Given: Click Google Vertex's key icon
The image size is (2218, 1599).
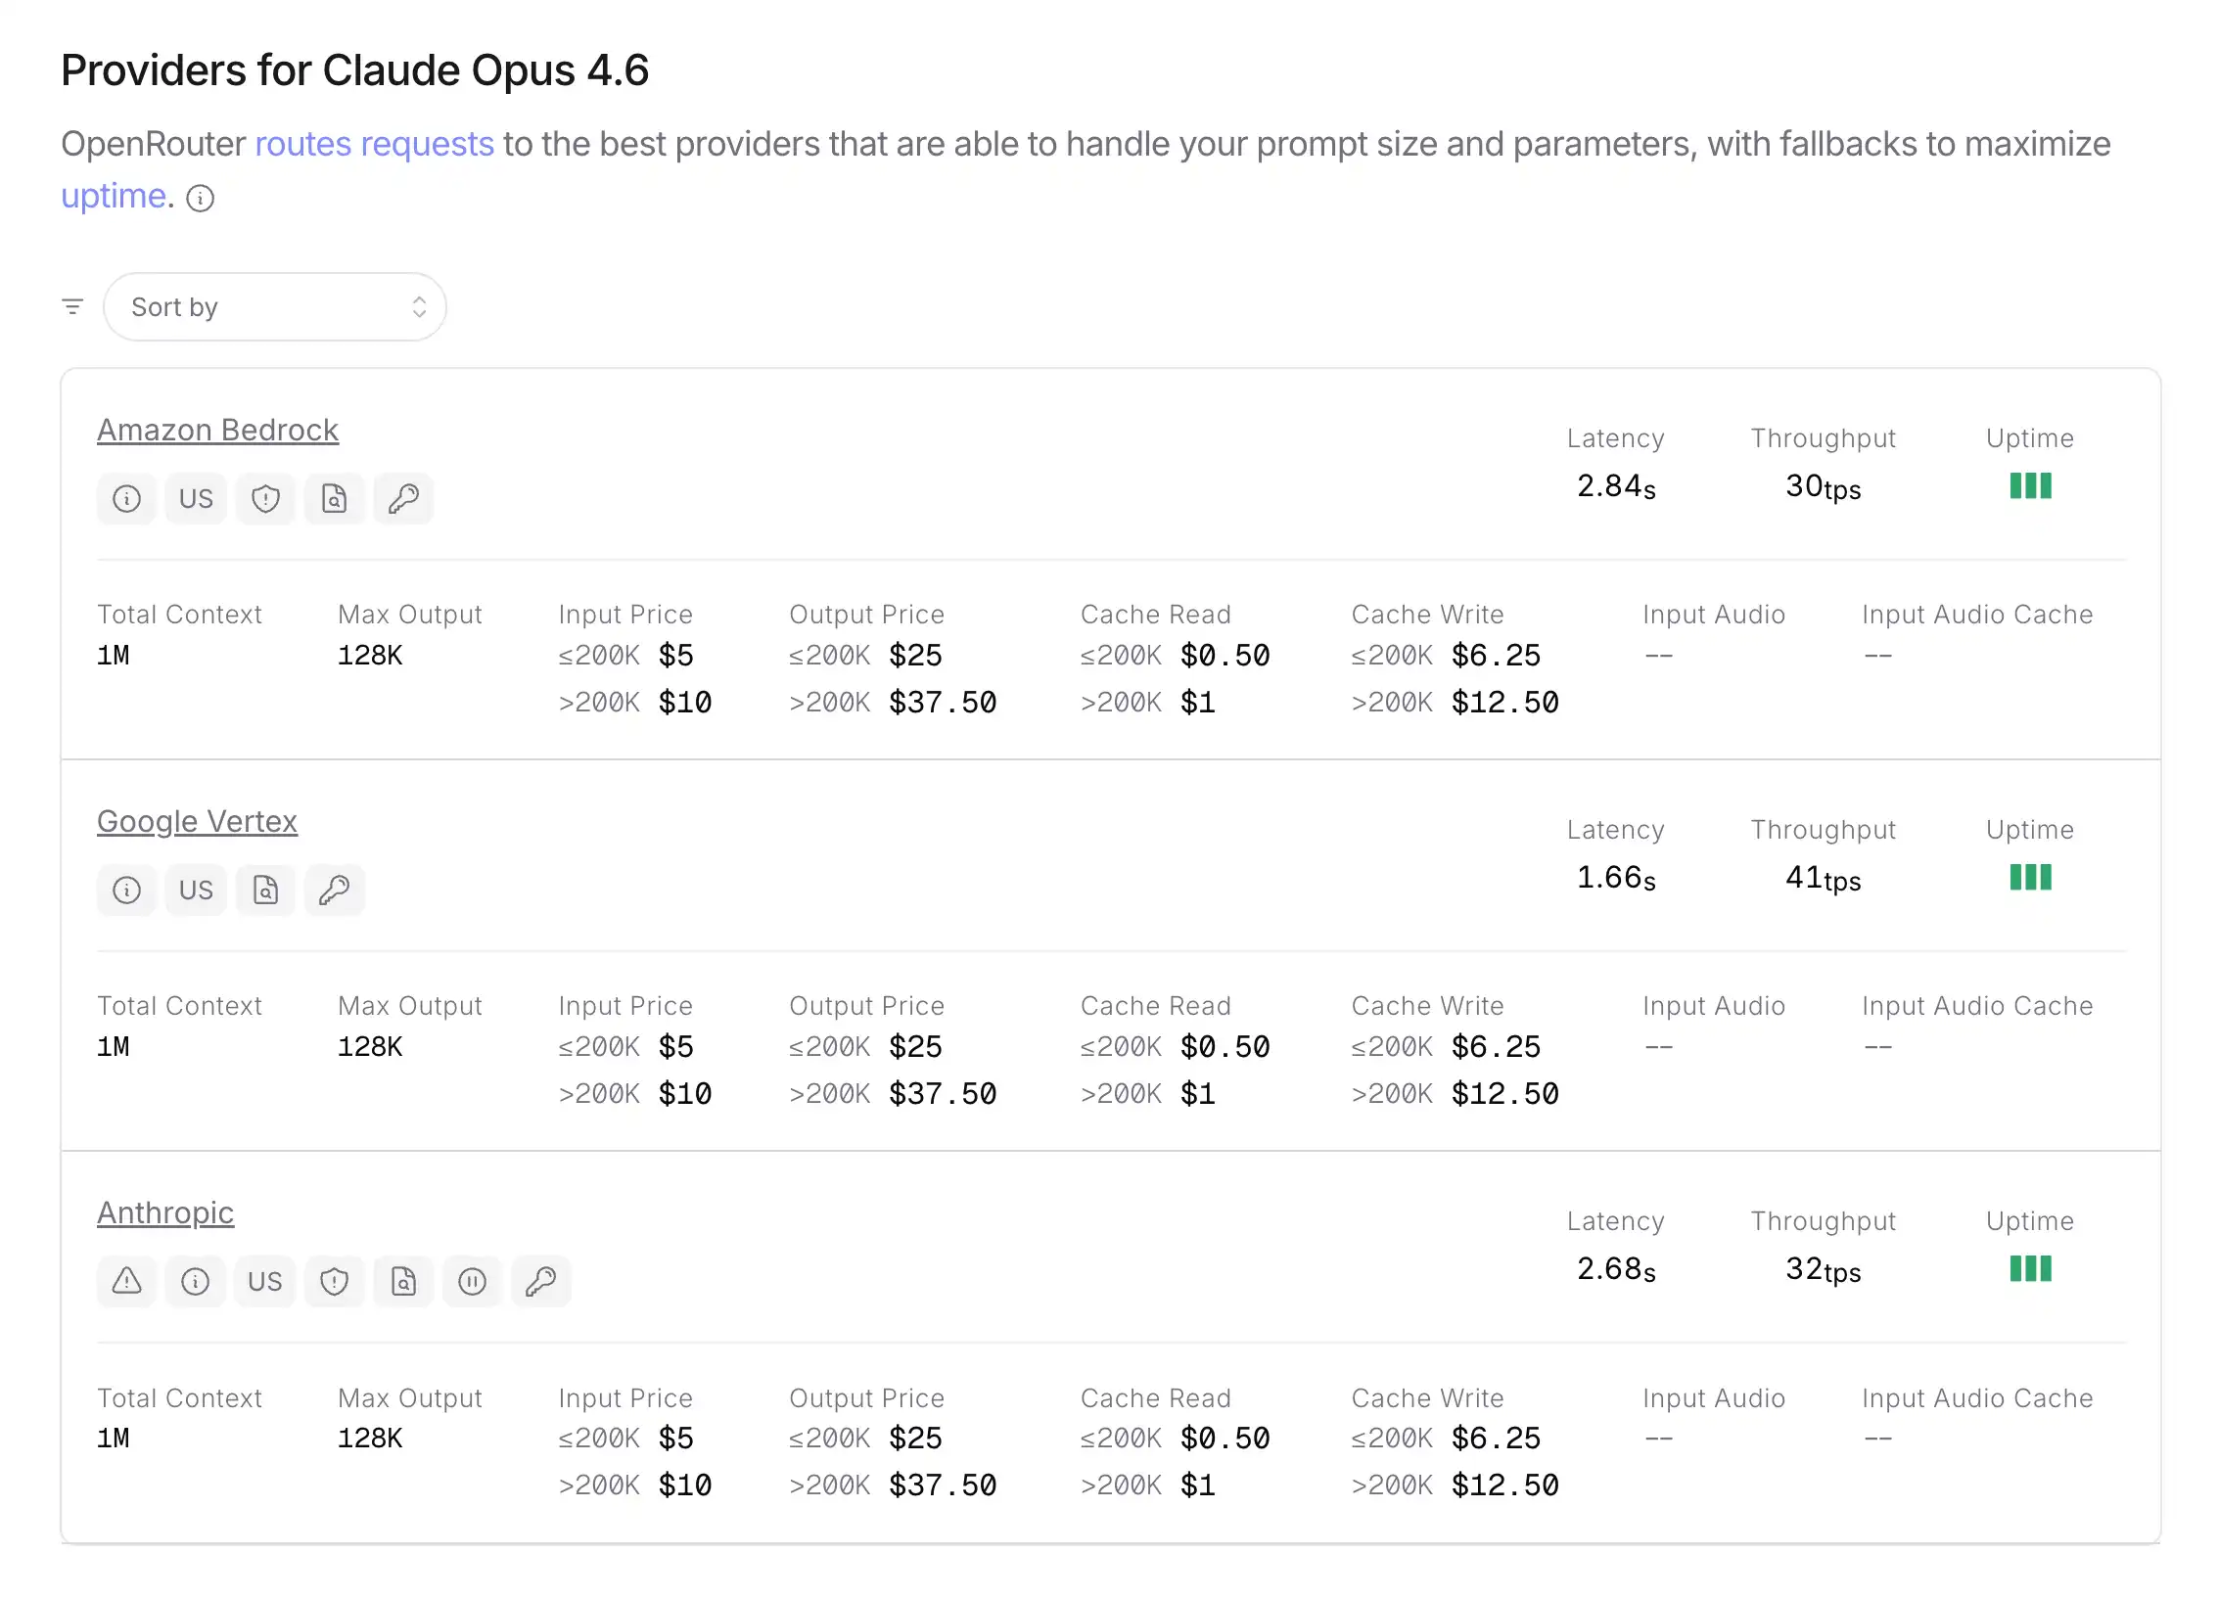Looking at the screenshot, I should pos(335,891).
